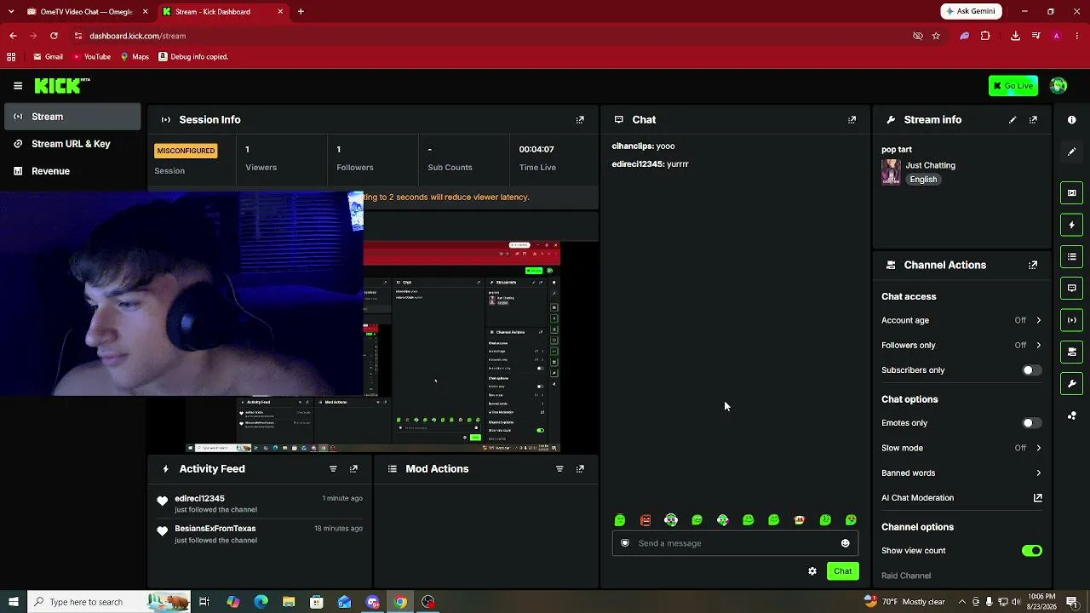Click the Just Chatting category thumbnail
1090x613 pixels.
tap(891, 172)
